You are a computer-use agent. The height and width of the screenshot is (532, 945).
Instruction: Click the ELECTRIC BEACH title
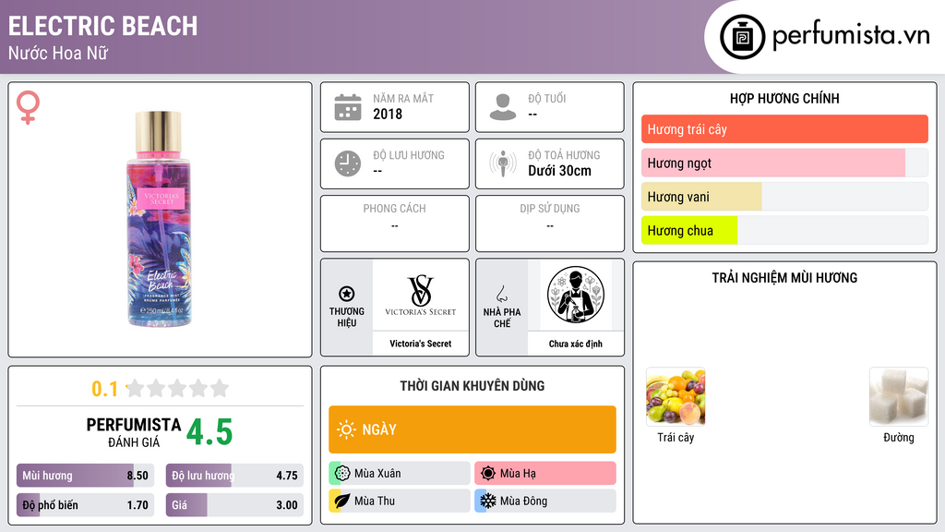tap(102, 26)
